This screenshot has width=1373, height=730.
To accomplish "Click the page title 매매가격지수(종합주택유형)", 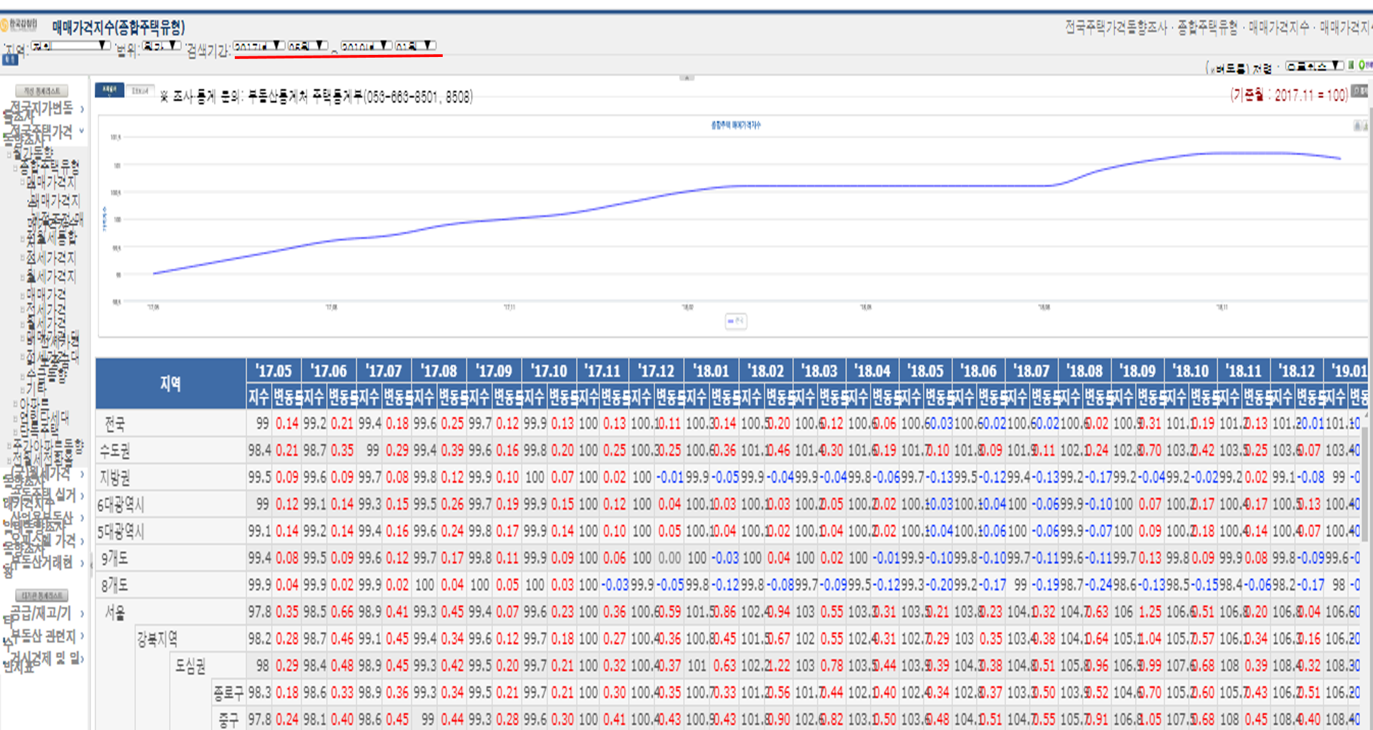I will click(118, 27).
